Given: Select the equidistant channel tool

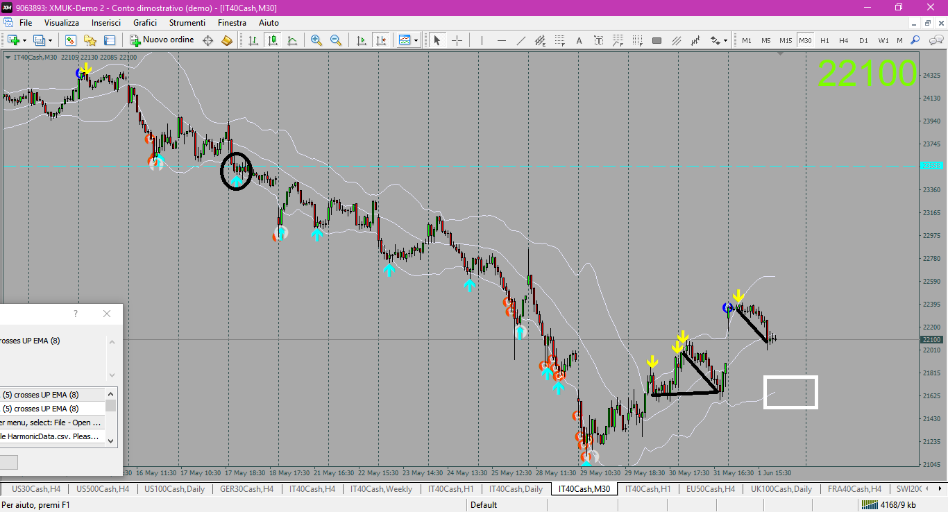Looking at the screenshot, I should tap(541, 40).
